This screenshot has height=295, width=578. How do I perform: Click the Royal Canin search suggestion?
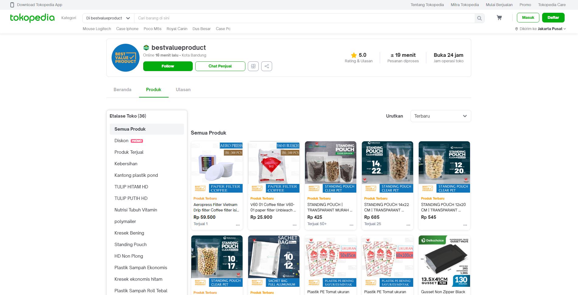pyautogui.click(x=177, y=29)
